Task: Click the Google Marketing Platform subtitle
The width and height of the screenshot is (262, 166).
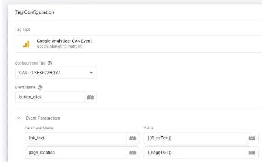Action: point(59,46)
